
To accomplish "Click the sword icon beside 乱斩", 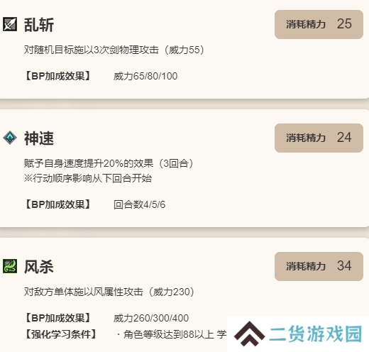I will [x=10, y=24].
